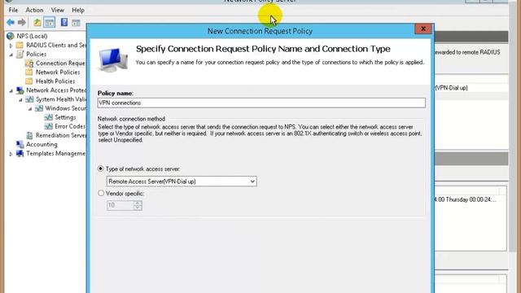The image size is (521, 293).
Task: Click the Forward arrow in the toolbar
Action: click(22, 22)
